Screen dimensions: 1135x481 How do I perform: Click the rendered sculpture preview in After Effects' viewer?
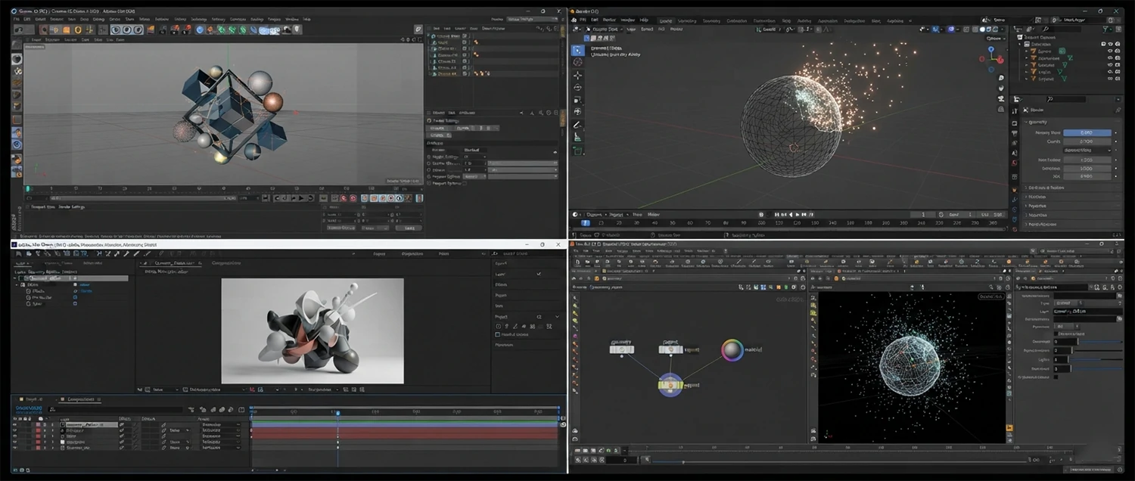[x=313, y=331]
